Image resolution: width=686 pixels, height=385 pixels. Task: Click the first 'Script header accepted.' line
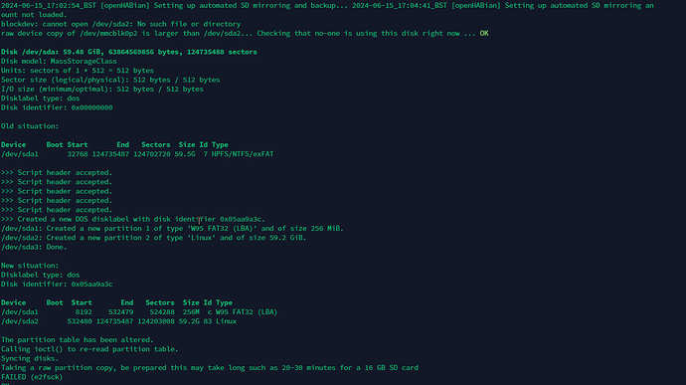pyautogui.click(x=57, y=172)
